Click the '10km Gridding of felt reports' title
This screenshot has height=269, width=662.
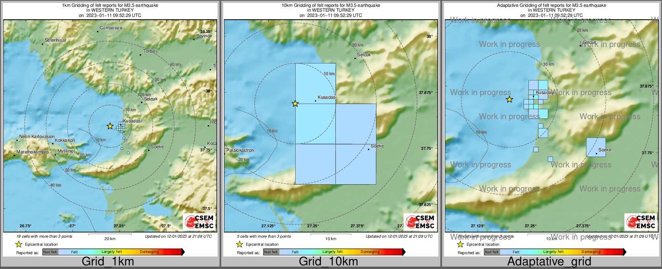click(331, 6)
